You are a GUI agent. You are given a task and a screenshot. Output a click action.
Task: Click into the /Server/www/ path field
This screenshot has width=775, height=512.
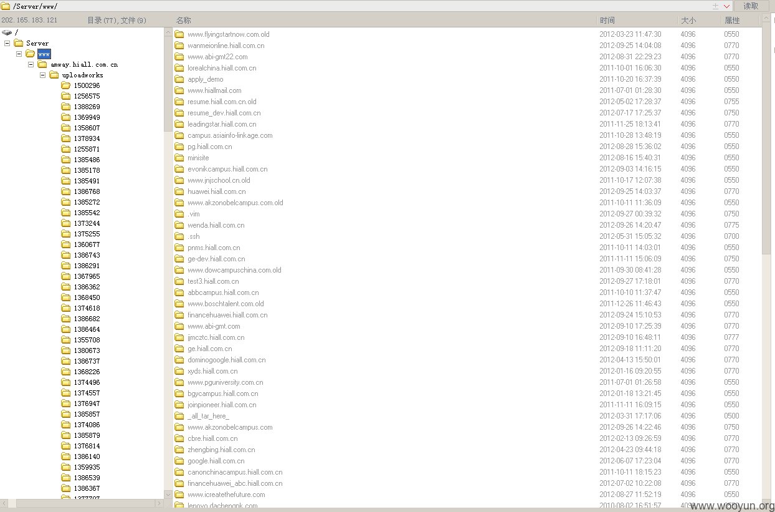[361, 6]
